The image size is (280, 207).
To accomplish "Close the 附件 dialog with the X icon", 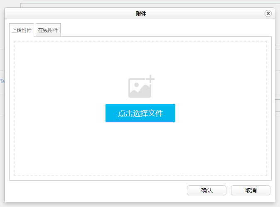I will pos(268,14).
